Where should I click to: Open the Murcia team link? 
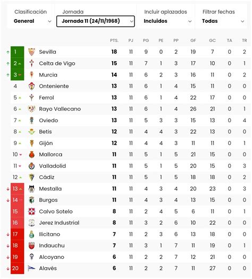pyautogui.click(x=48, y=75)
